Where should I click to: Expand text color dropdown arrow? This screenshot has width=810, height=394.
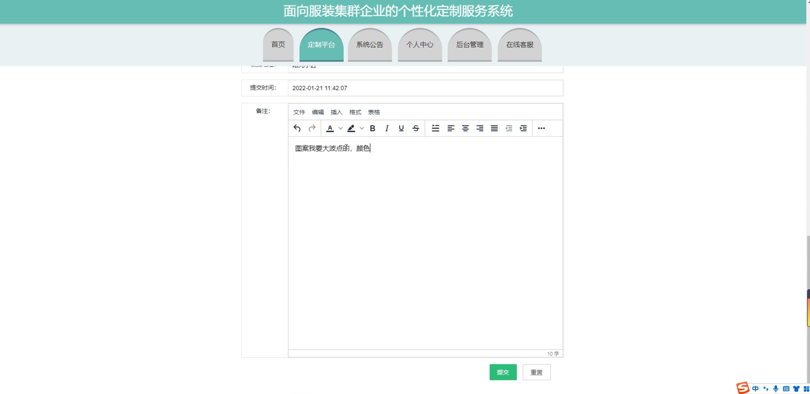coord(341,128)
